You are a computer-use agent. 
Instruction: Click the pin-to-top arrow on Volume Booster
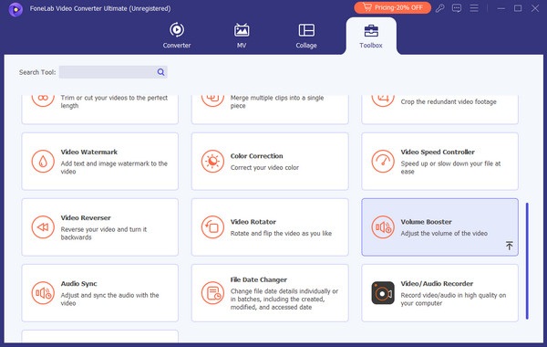pos(510,246)
